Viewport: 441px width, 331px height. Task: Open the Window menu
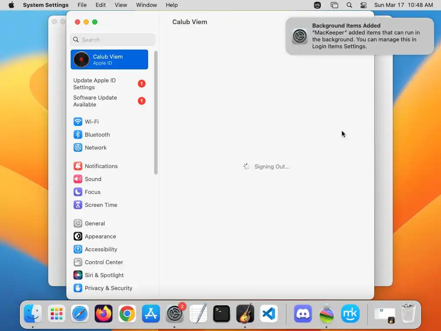[x=146, y=5]
